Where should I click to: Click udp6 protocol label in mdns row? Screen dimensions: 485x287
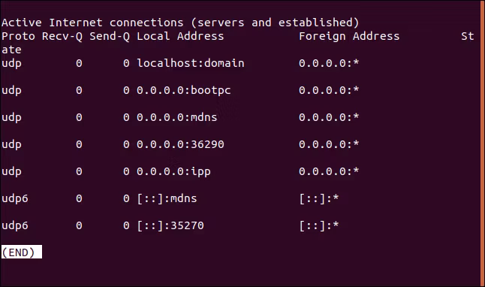pyautogui.click(x=15, y=198)
